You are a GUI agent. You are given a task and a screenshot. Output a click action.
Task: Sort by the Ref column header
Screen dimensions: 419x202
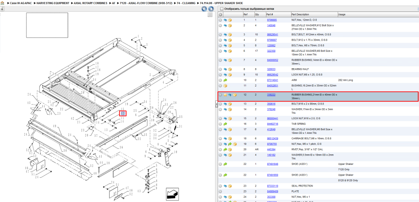click(248, 15)
